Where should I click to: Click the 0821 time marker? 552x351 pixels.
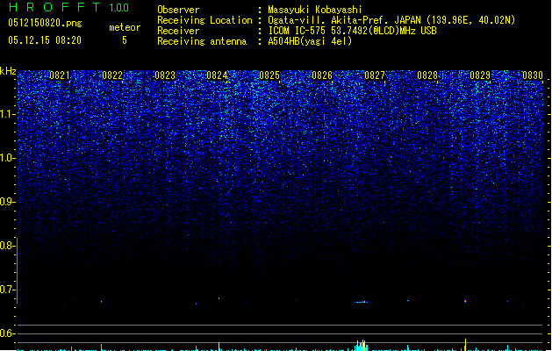[60, 75]
